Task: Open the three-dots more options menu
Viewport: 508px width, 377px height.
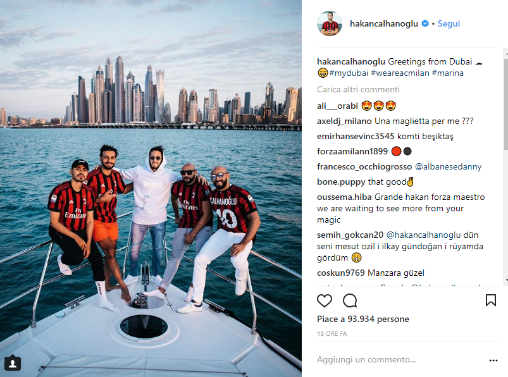Action: click(x=493, y=361)
